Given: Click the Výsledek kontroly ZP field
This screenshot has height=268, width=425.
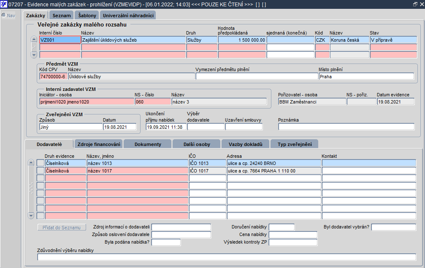Looking at the screenshot, I should (x=293, y=242).
